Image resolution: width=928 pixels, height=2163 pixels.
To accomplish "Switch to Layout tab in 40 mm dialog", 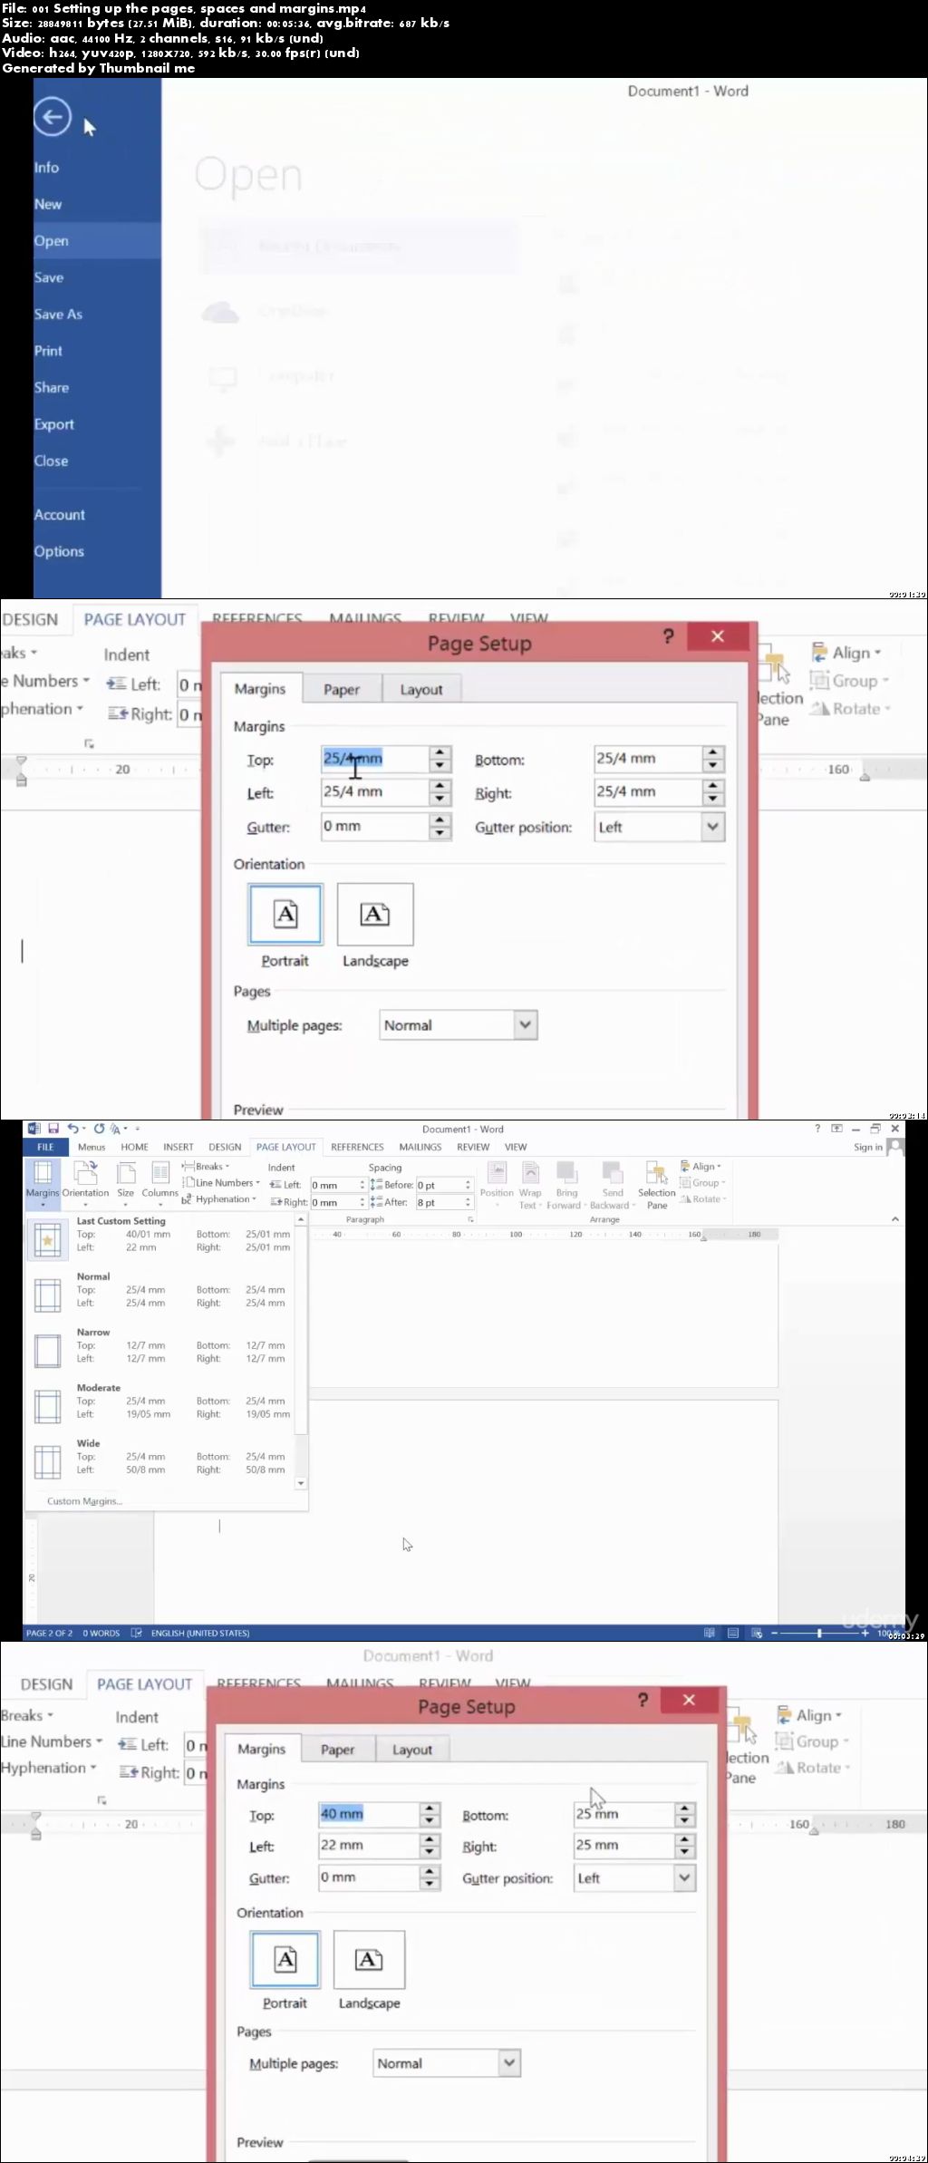I will tap(412, 1750).
